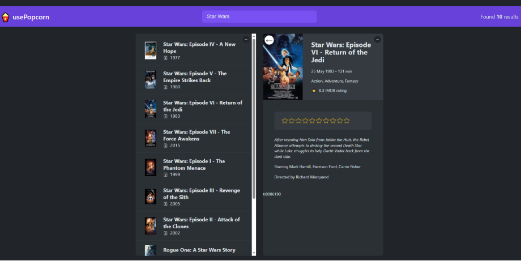Rate the movie four stars
The image size is (521, 261).
pyautogui.click(x=305, y=121)
